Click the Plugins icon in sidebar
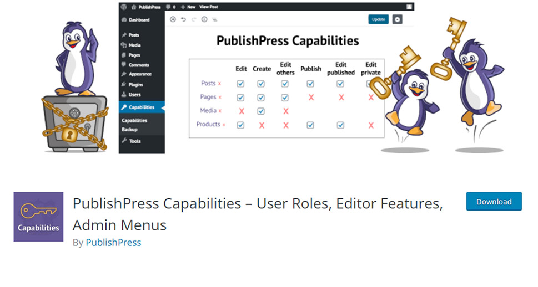538x287 pixels. click(x=124, y=84)
